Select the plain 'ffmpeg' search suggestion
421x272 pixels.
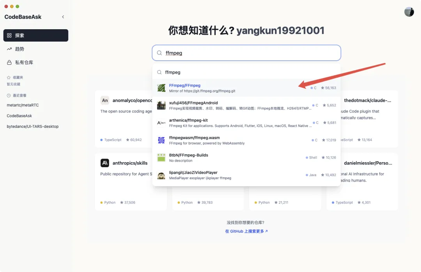(246, 72)
